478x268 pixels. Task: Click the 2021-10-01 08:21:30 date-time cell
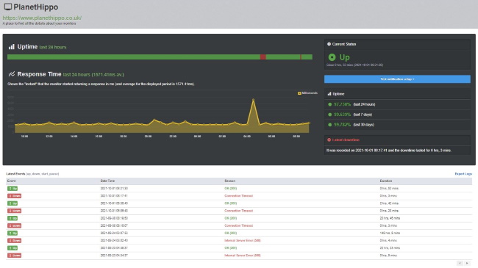(114, 189)
